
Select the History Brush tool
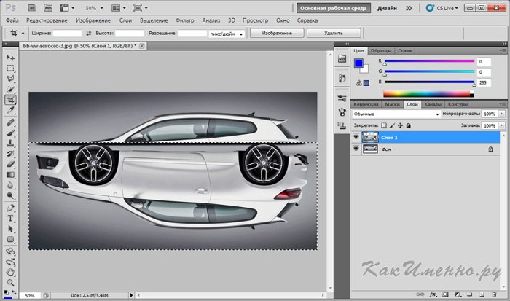10,154
